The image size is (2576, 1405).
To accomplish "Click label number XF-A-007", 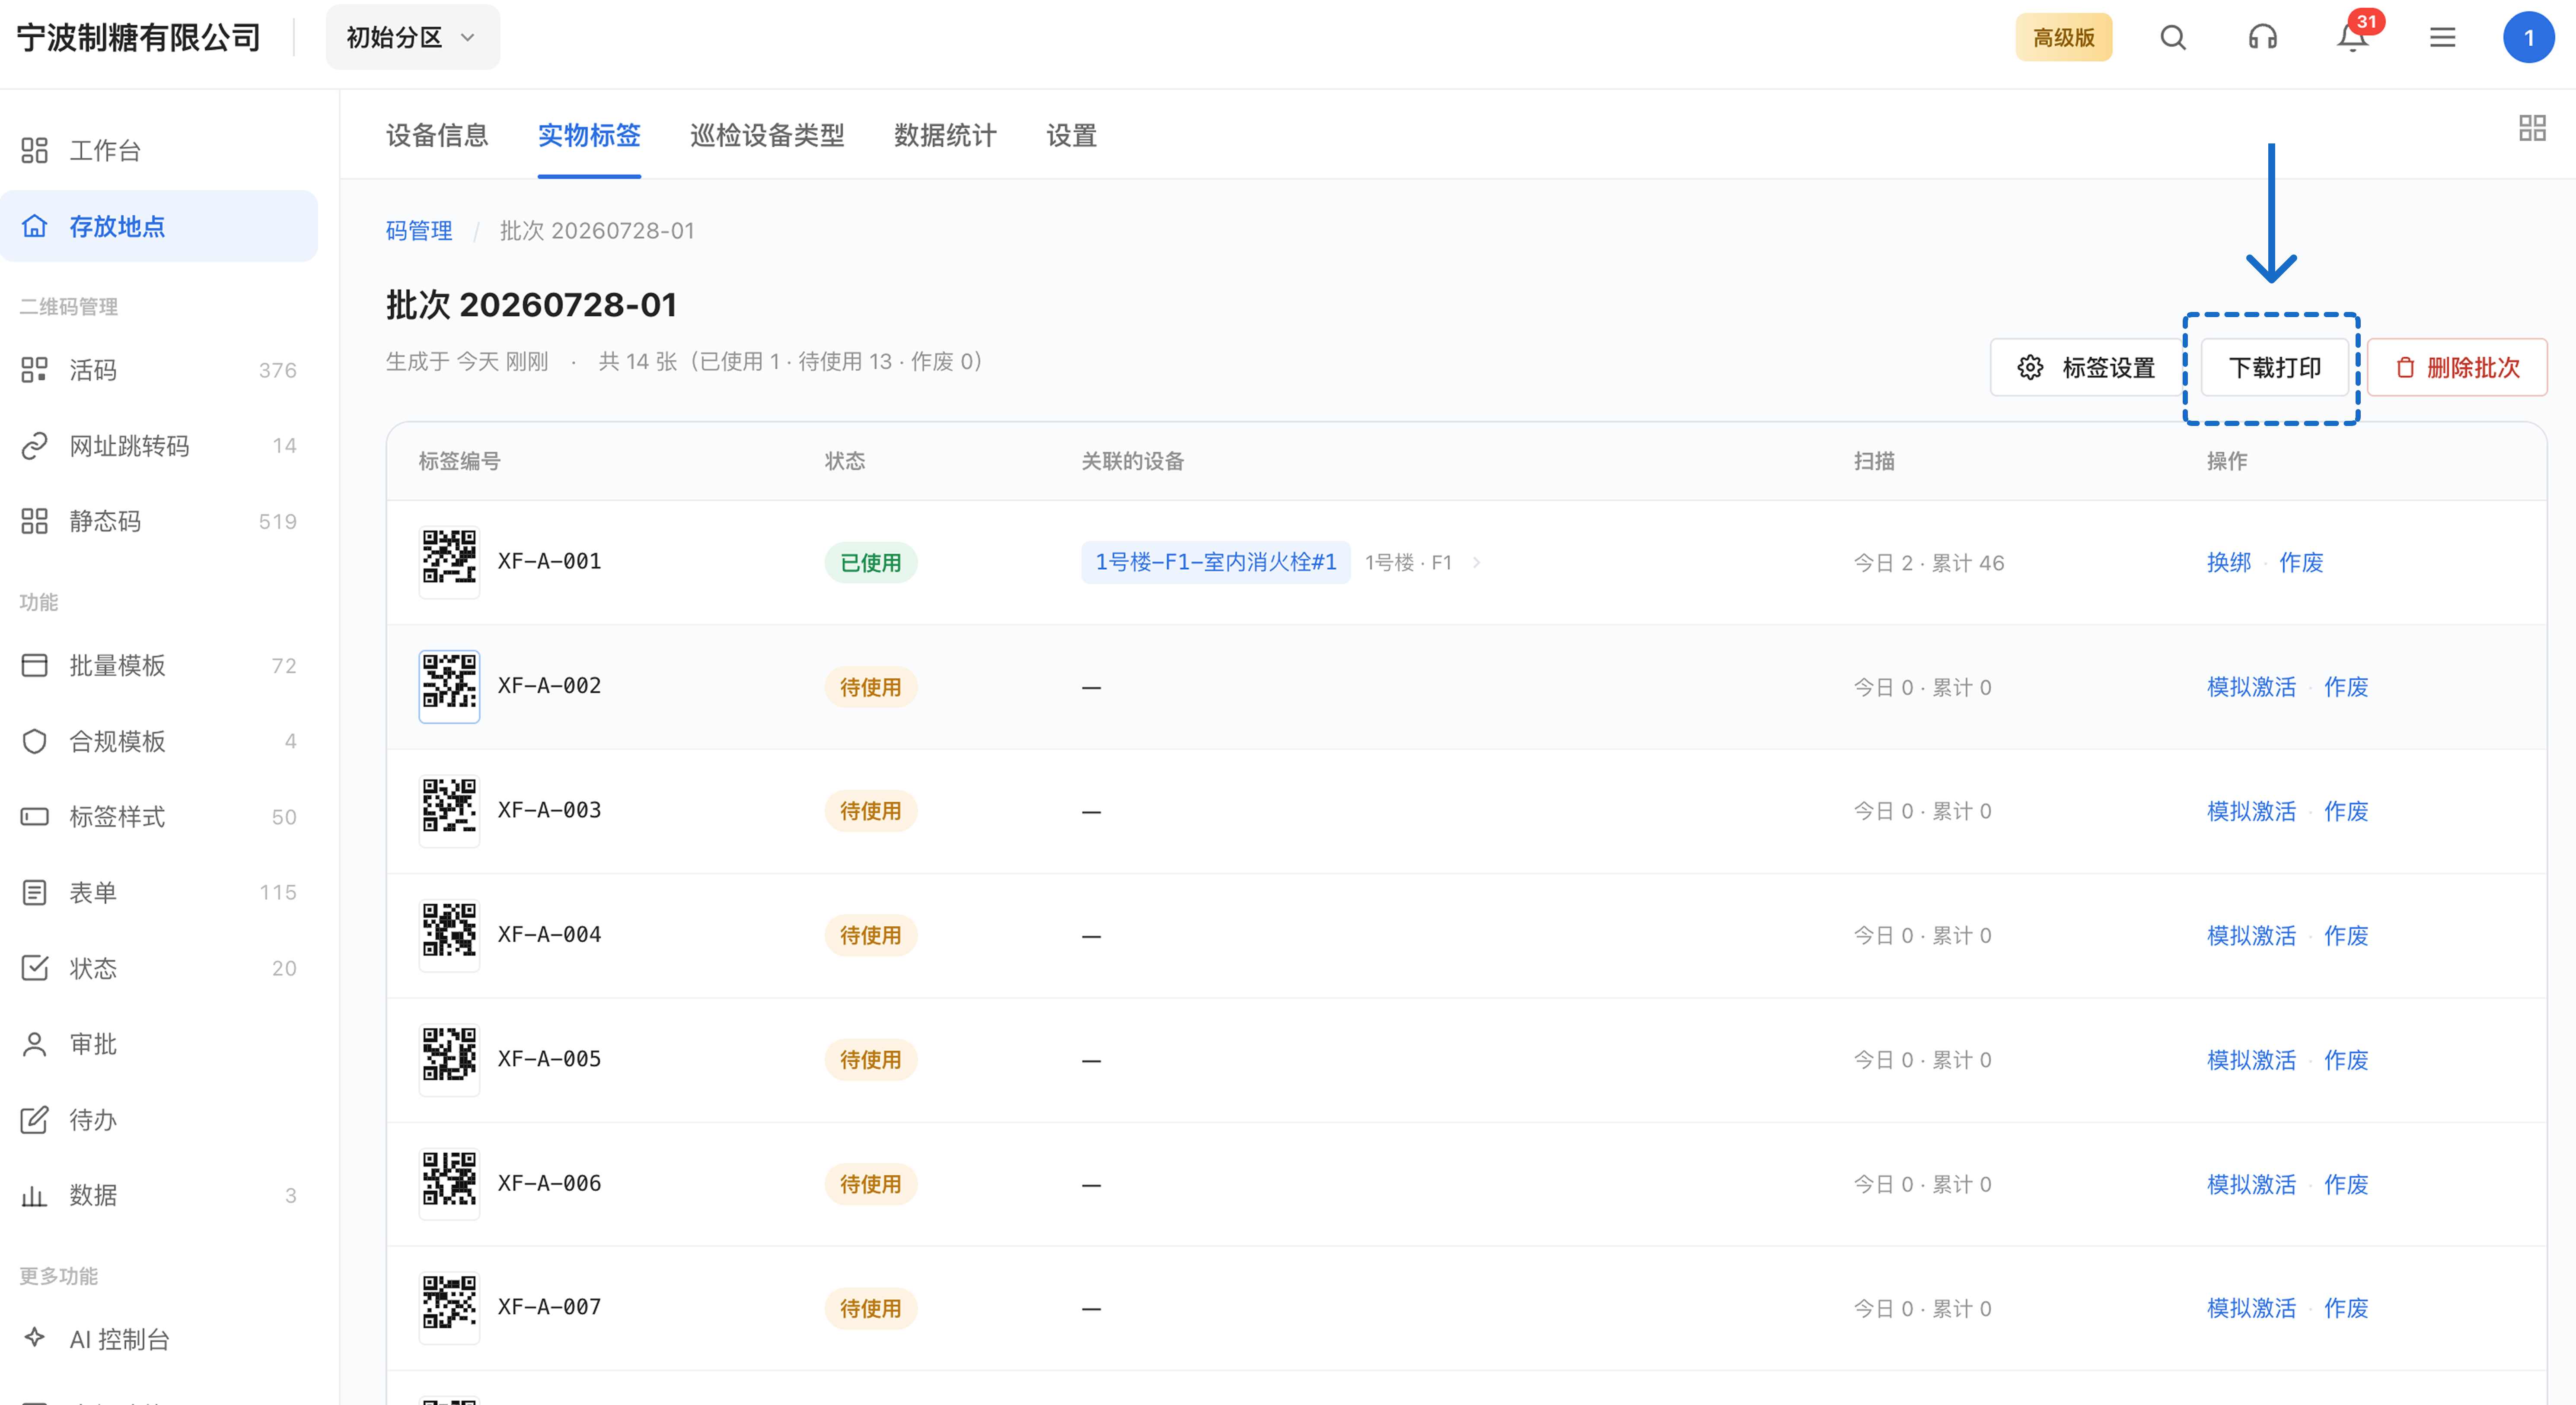I will (549, 1307).
